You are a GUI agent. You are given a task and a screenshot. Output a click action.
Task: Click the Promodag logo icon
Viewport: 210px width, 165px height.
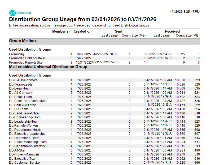click(x=12, y=13)
